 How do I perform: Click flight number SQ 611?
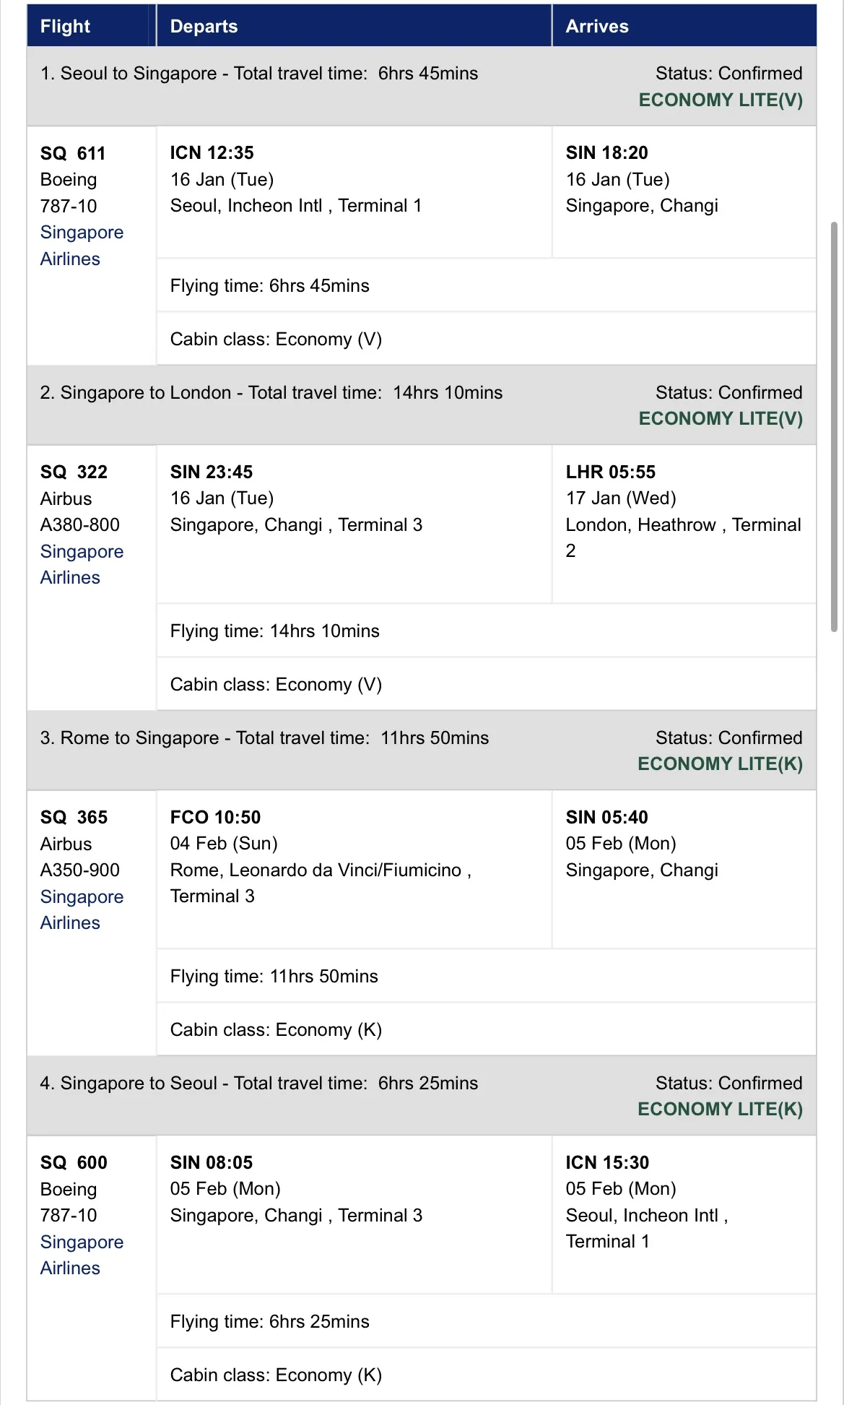tap(73, 153)
